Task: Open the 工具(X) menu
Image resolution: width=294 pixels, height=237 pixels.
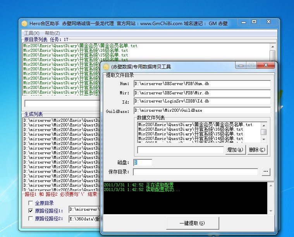Action: (31, 33)
